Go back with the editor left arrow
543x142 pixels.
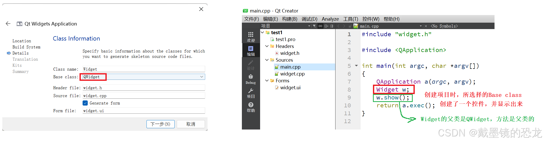coord(339,26)
